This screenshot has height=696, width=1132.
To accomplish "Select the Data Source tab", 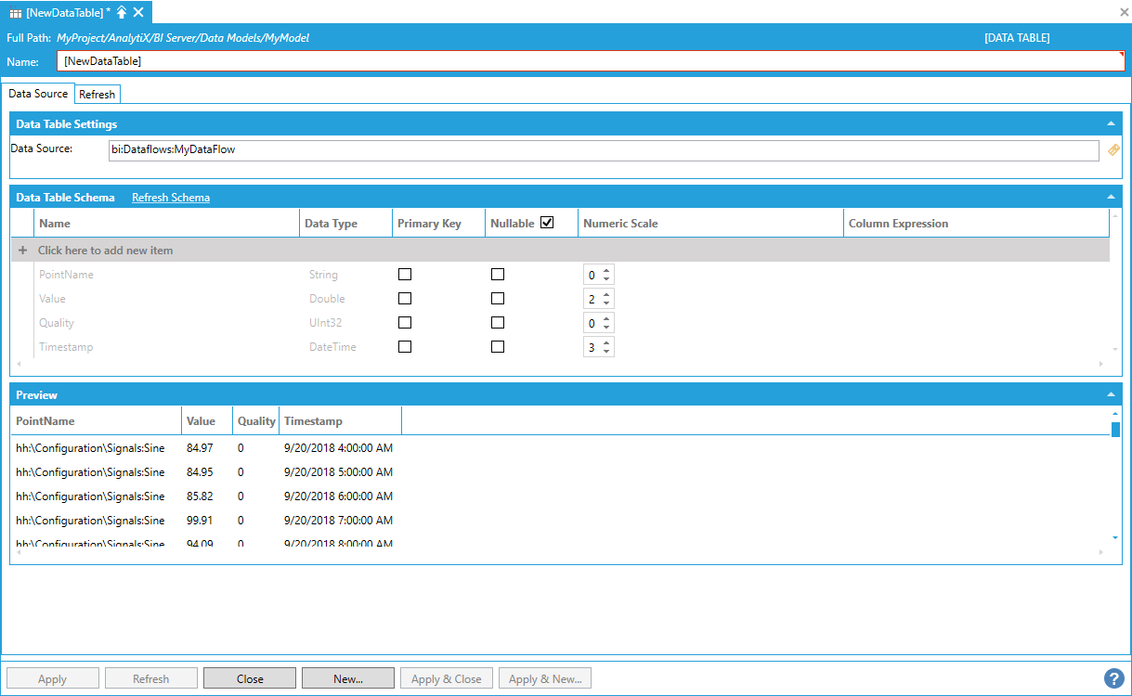I will tap(38, 94).
